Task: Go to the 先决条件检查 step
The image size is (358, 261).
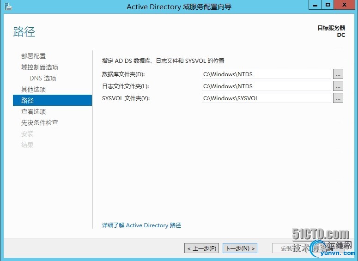Action: click(40, 122)
